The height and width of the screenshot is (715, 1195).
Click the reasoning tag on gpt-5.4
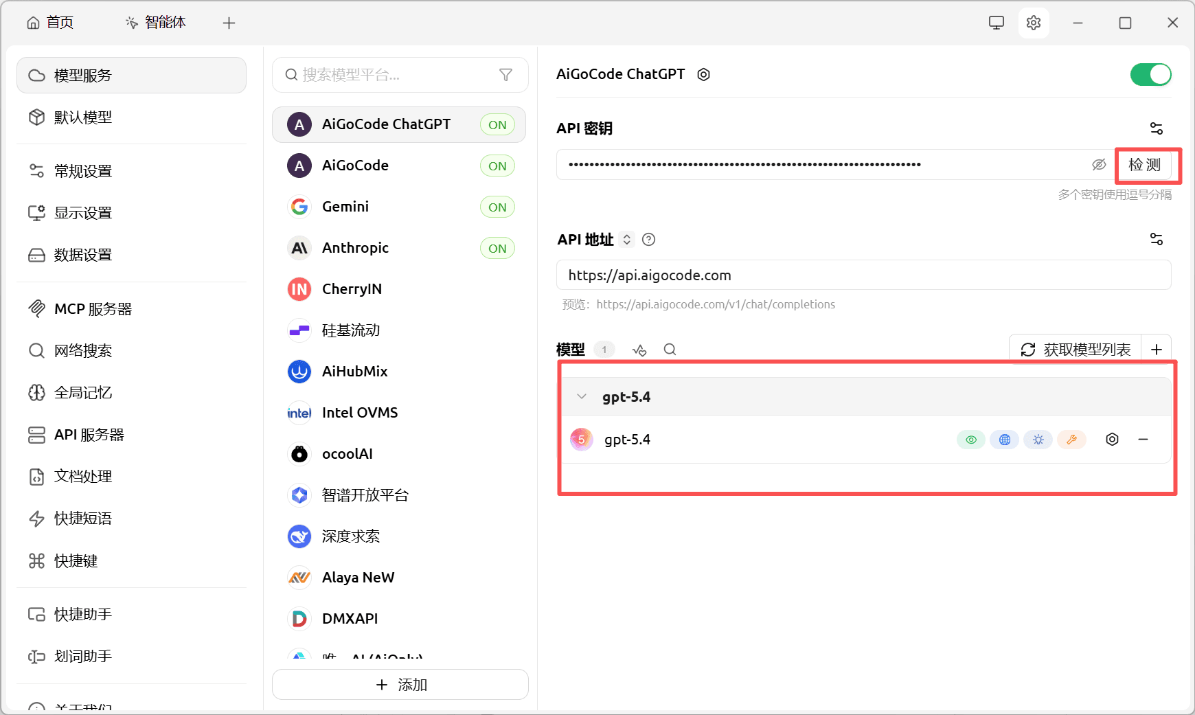[x=1038, y=440]
